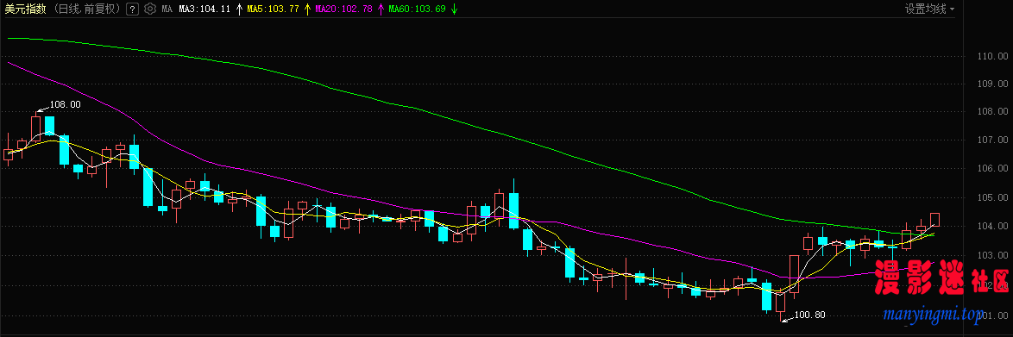Click the 108.00 high price marker
Viewport: 1013px width, 337px height.
(x=66, y=104)
